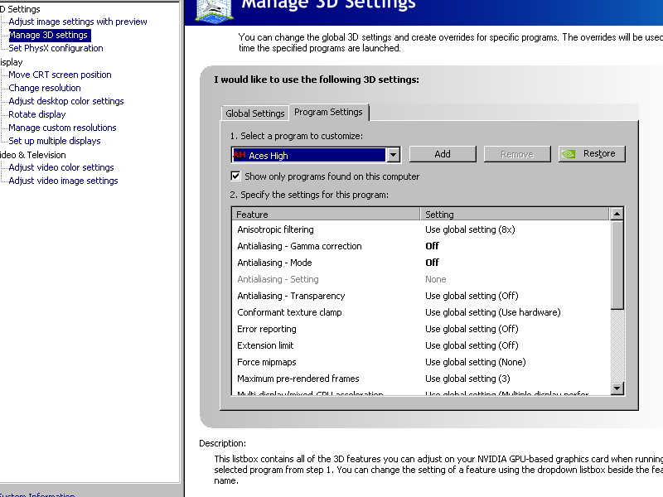
Task: Open Manage 3D settings in sidebar
Action: pyautogui.click(x=48, y=35)
